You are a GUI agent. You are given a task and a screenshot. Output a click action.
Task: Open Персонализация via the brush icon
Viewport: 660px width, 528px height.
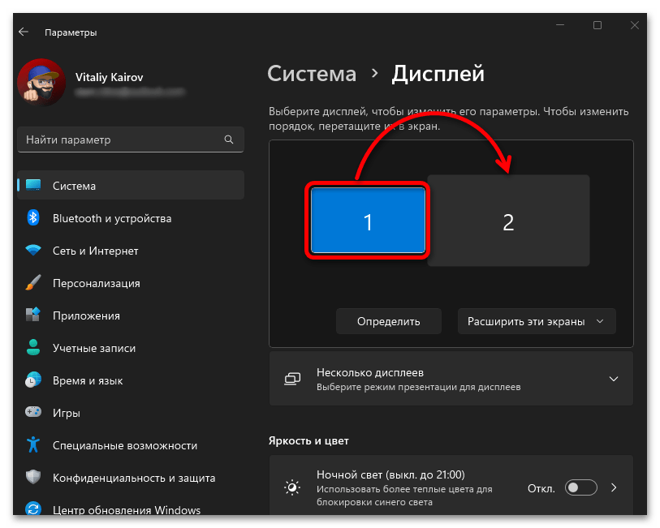(x=32, y=282)
